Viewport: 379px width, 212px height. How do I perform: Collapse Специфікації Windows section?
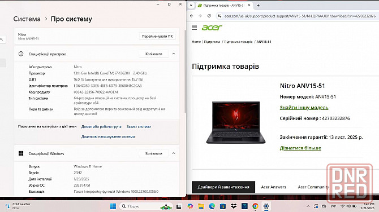point(174,153)
